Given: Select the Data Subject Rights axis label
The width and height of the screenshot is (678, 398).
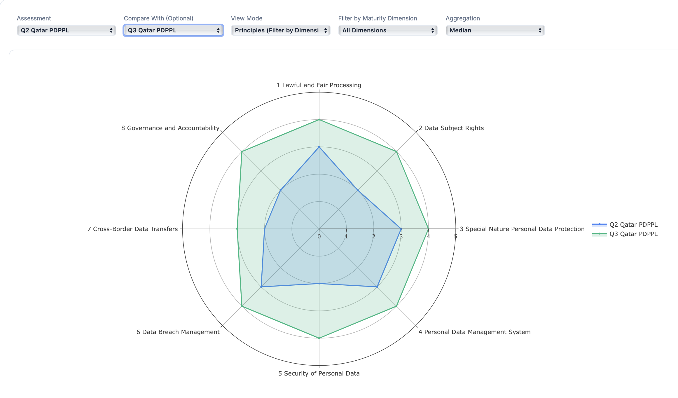Looking at the screenshot, I should tap(451, 128).
